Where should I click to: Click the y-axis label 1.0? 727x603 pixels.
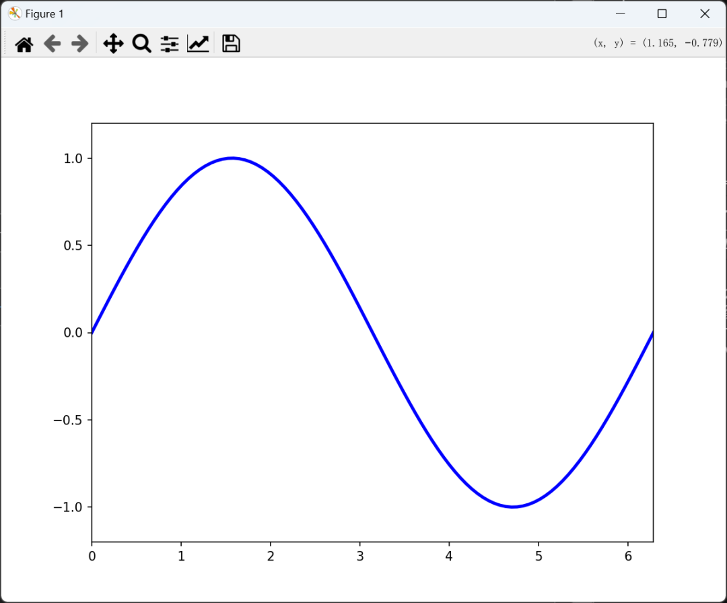[73, 159]
